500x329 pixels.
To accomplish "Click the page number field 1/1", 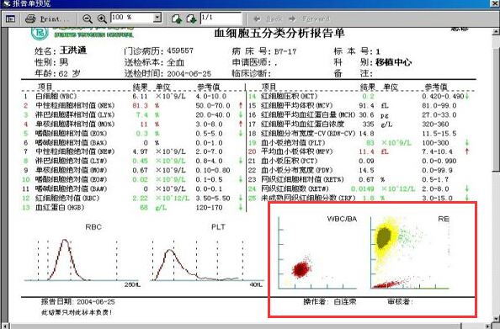I will (x=221, y=18).
